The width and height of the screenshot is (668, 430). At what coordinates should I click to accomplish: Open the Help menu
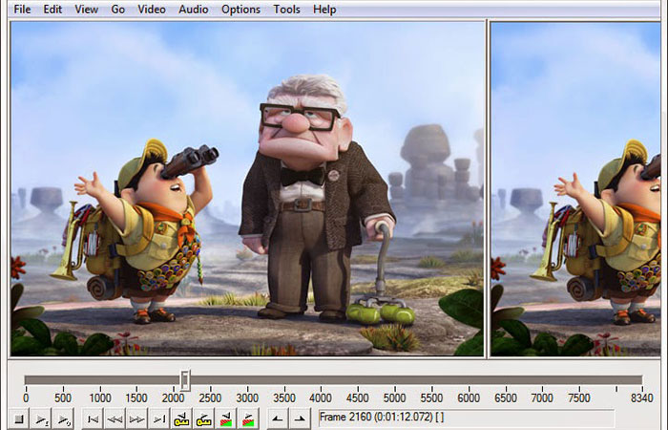[x=324, y=9]
